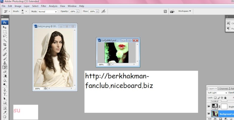Select the Blur tool
Image resolution: width=234 pixels, height=120 pixels.
5,80
